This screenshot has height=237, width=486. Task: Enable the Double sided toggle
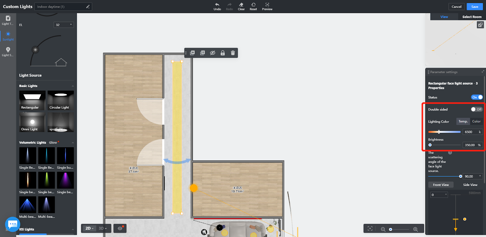click(476, 109)
